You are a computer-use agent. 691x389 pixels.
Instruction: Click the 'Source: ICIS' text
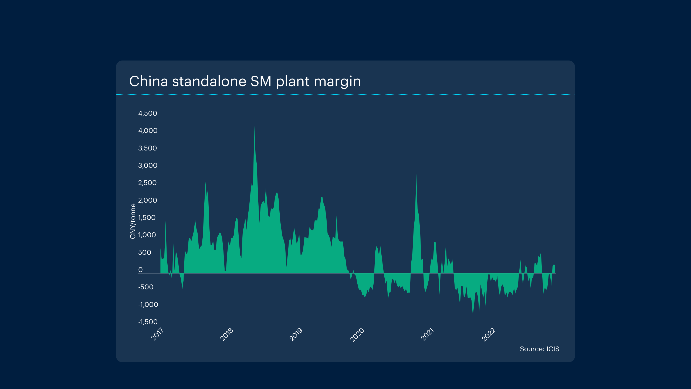[539, 349]
